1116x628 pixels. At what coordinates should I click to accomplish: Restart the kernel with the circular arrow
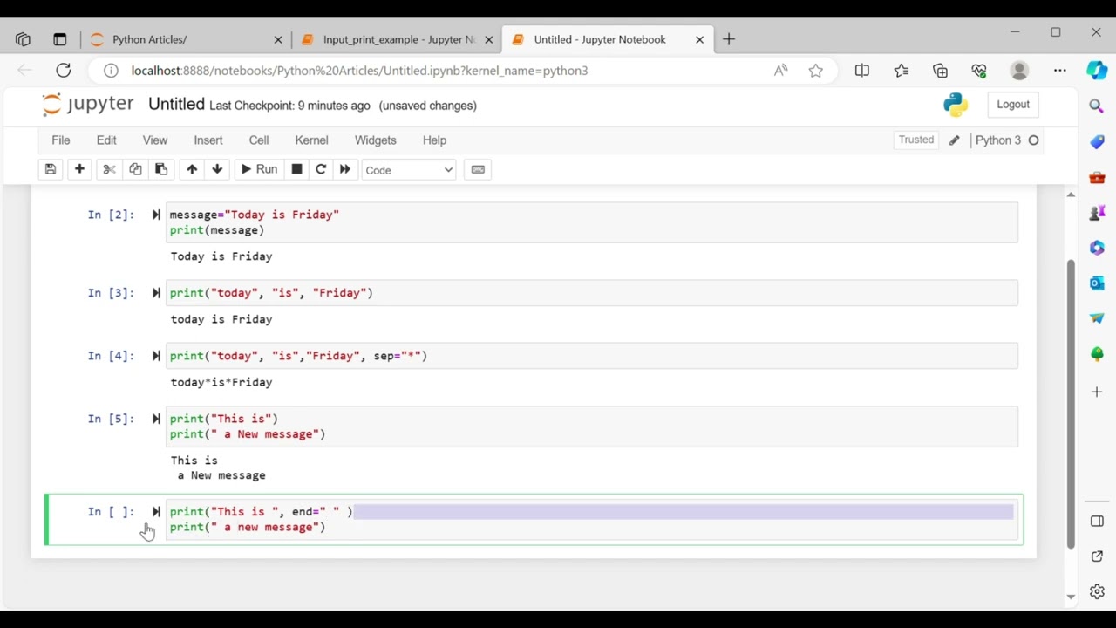[x=321, y=170]
